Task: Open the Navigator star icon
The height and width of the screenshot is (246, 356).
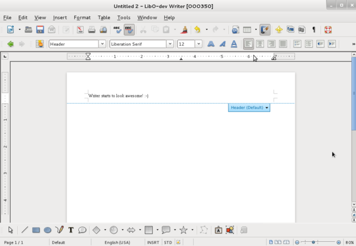Action: pyautogui.click(x=278, y=29)
